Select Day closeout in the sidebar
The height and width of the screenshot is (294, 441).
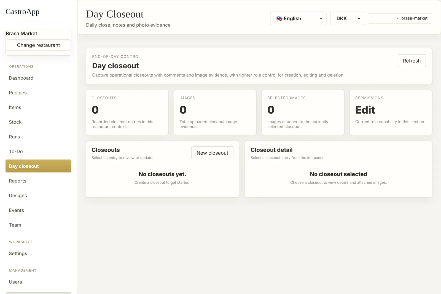pyautogui.click(x=38, y=166)
